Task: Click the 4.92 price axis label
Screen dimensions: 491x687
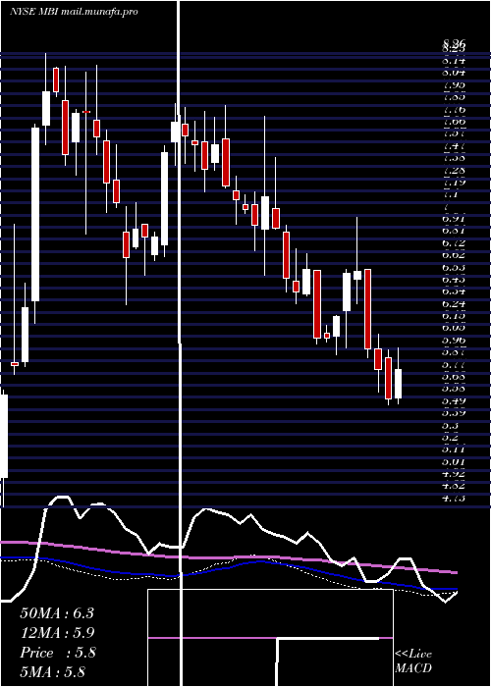Action: coord(454,474)
